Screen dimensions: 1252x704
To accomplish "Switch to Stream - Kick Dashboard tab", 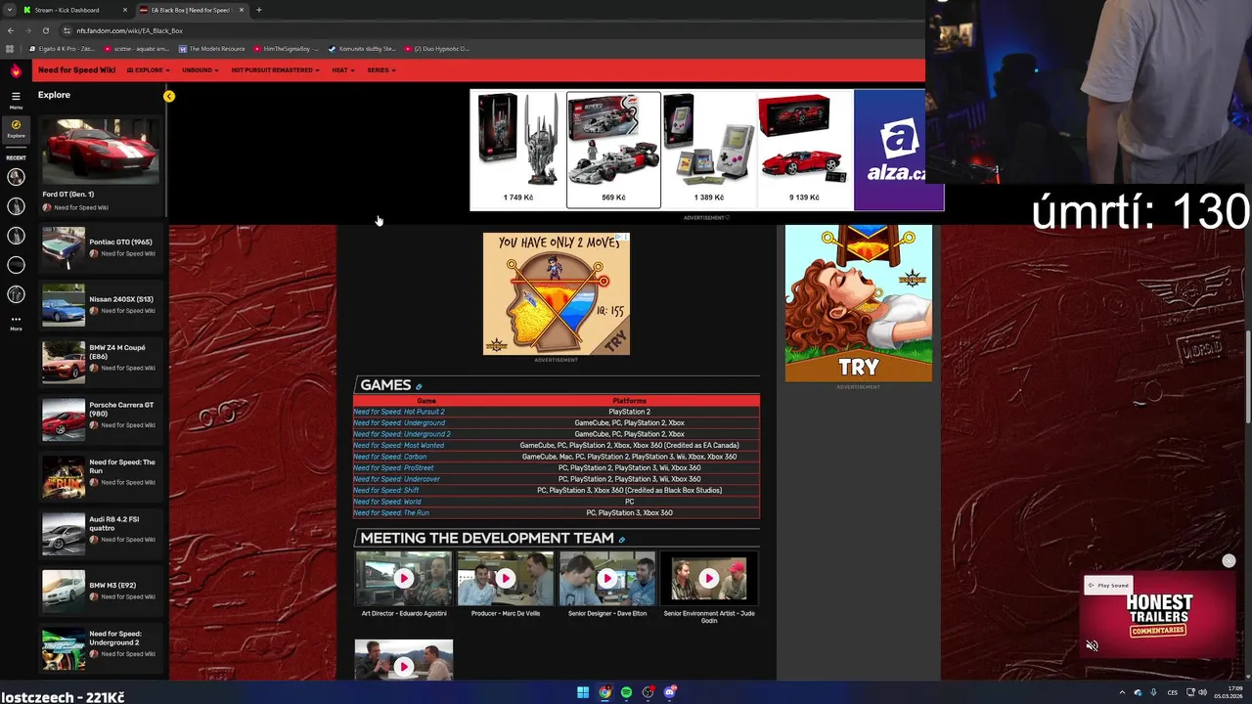I will (x=75, y=10).
